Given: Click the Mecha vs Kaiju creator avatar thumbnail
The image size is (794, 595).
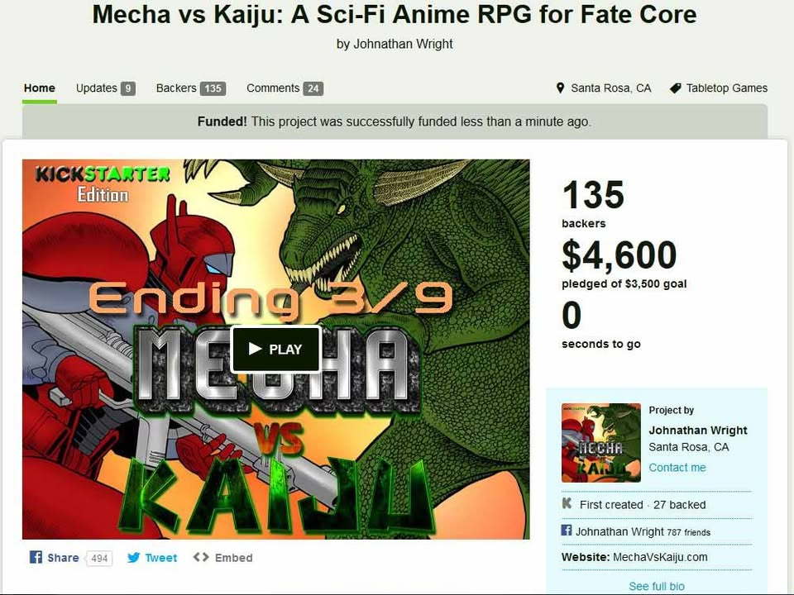Looking at the screenshot, I should pos(601,443).
